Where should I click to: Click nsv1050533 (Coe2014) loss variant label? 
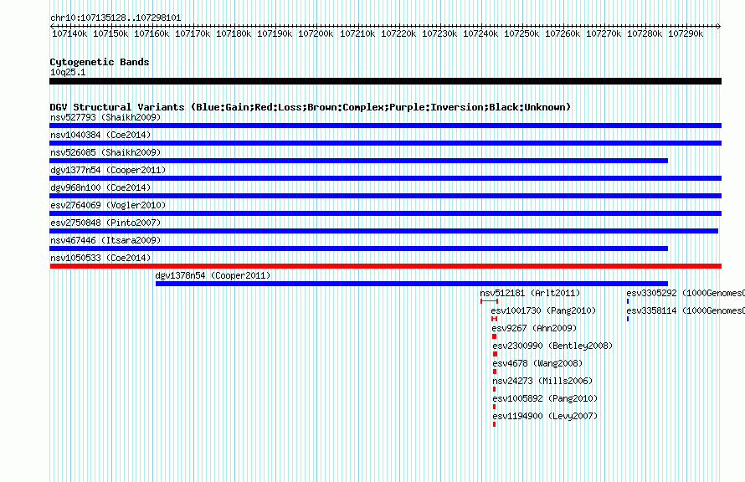tap(100, 258)
